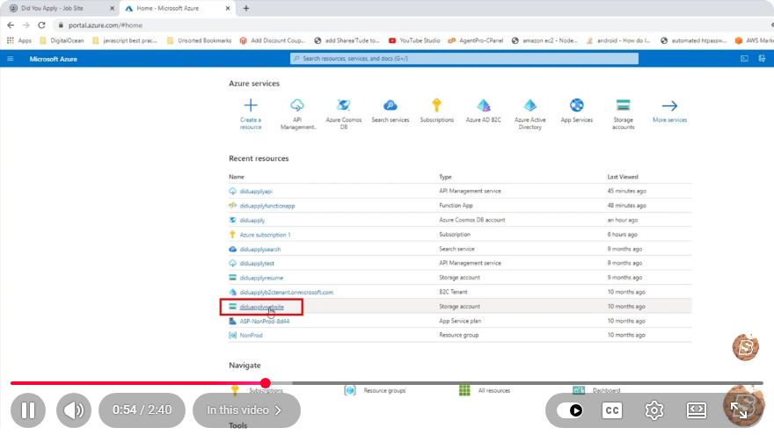
Task: Open diduapplyfunctionapp resource link
Action: [x=267, y=206]
